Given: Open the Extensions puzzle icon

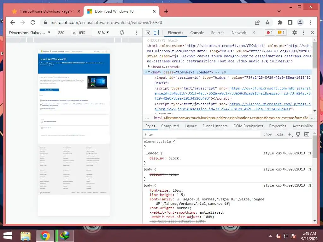Looking at the screenshot, I should 280,22.
